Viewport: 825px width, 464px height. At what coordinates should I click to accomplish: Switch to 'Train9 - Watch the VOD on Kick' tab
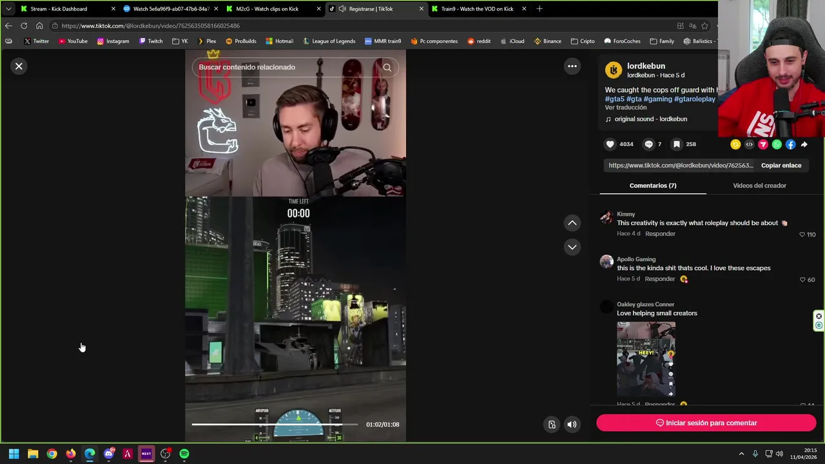477,9
